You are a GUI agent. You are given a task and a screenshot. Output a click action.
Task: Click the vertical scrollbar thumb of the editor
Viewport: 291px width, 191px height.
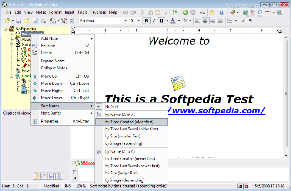286,93
